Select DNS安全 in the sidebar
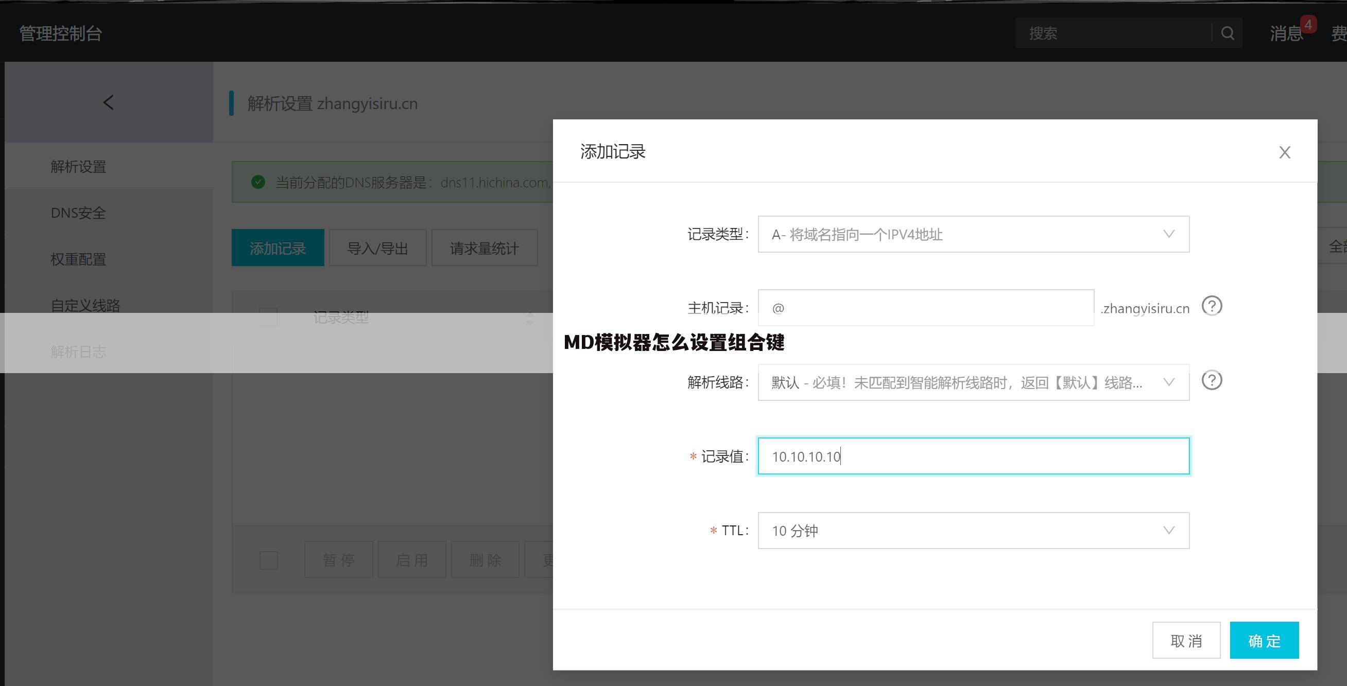This screenshot has width=1347, height=686. click(x=78, y=213)
